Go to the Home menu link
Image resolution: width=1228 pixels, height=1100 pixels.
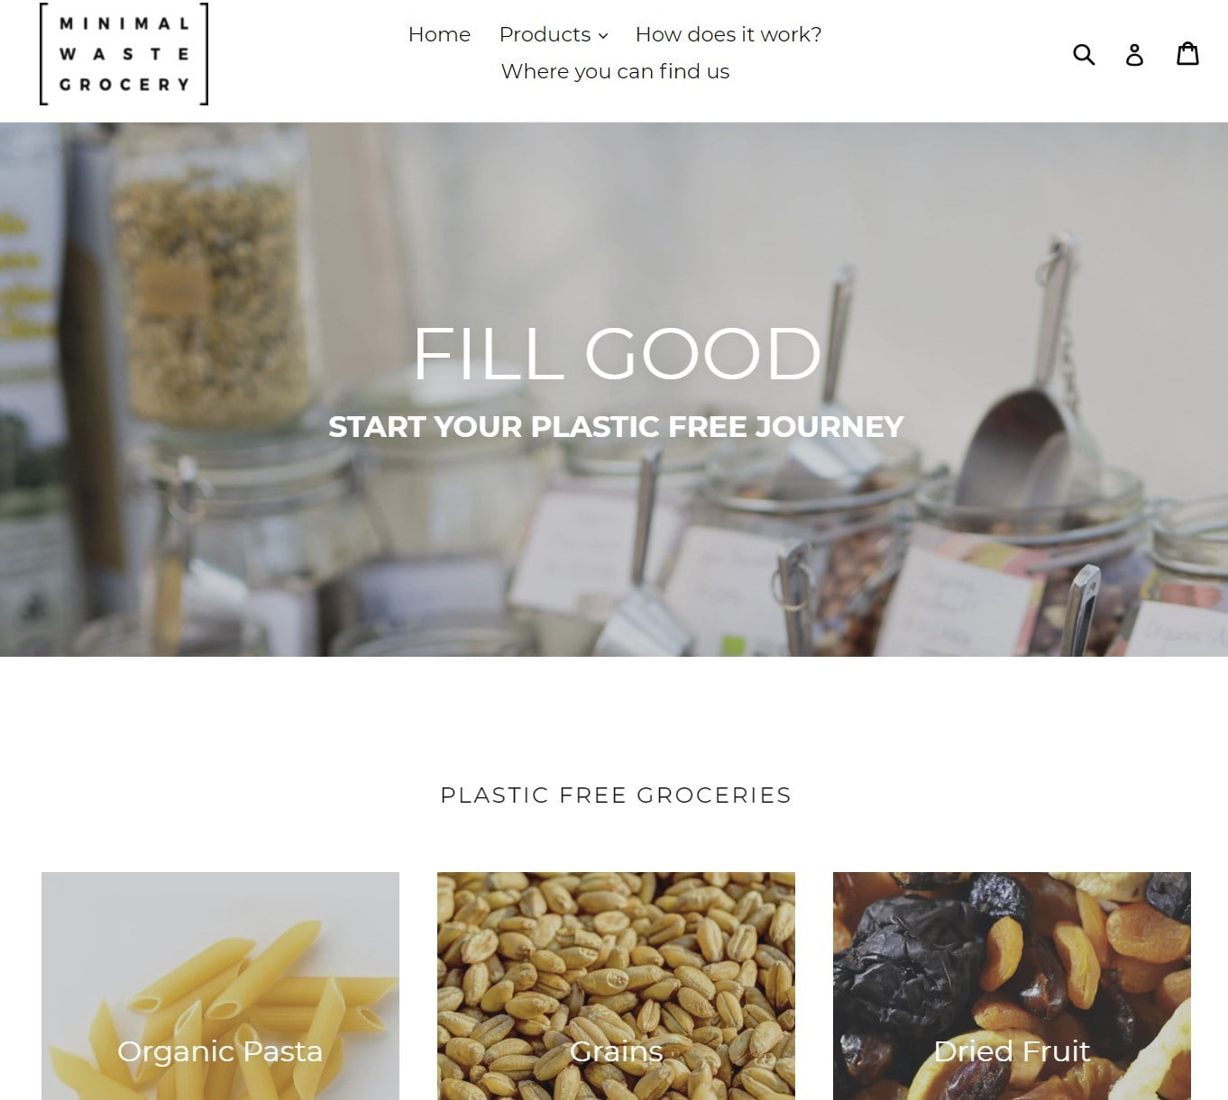point(439,34)
